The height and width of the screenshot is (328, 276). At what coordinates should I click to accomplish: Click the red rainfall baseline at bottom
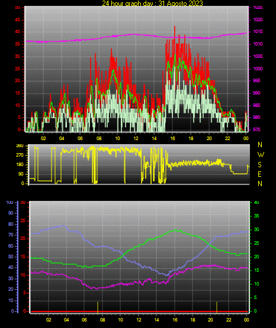pyautogui.click(x=139, y=311)
